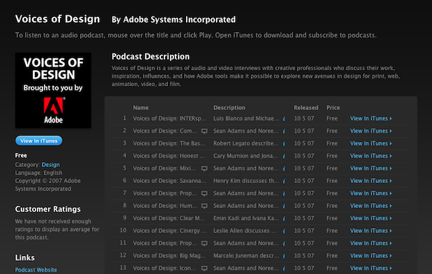Screen dimensions: 432x274
Task: View episode 8 in iTunes
Action: tap(371, 206)
